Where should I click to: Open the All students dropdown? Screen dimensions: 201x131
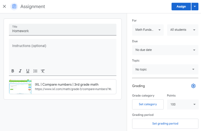[183, 30]
